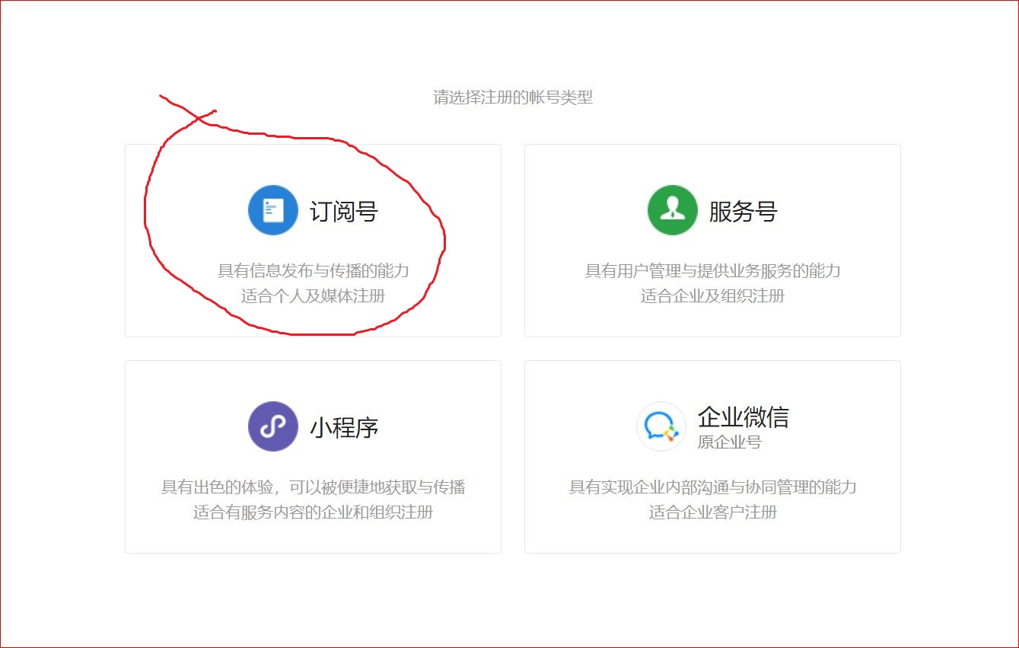Click the text 具有用户管理与提供业务服务的能力

point(713,271)
